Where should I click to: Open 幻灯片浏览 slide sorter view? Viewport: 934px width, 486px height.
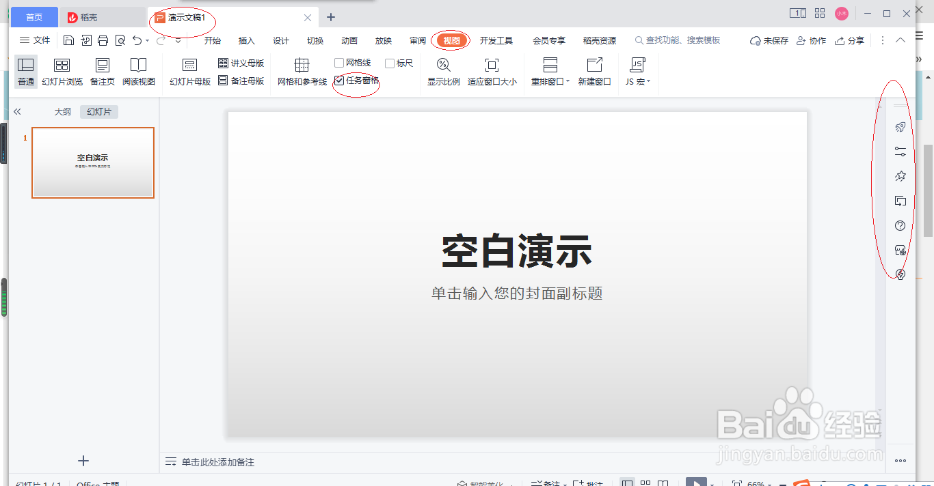[x=62, y=70]
